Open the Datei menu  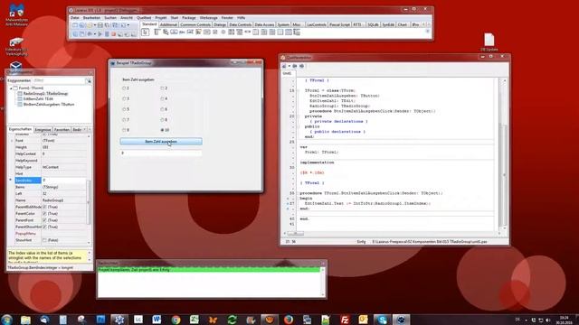pyautogui.click(x=74, y=18)
